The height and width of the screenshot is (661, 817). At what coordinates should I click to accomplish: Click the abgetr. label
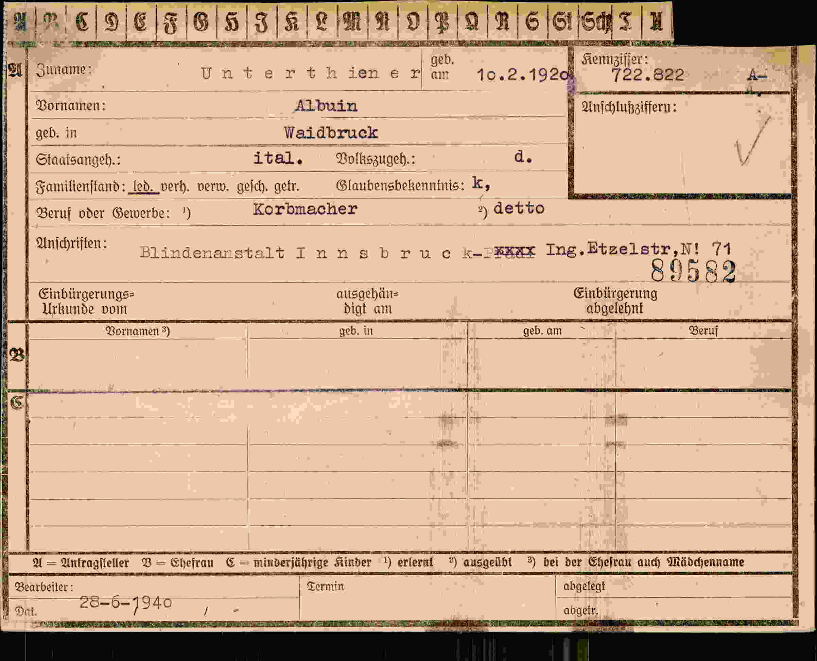[581, 610]
